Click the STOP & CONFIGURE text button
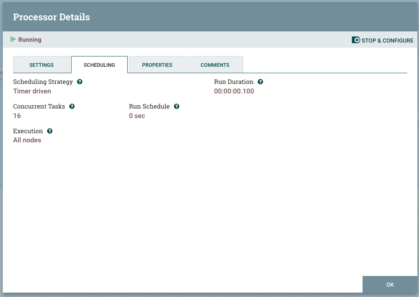 click(x=388, y=41)
